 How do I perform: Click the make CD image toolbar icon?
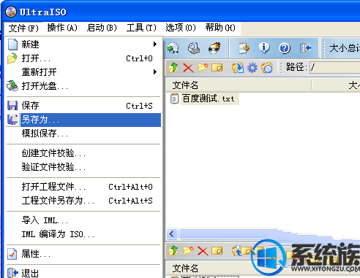173,48
